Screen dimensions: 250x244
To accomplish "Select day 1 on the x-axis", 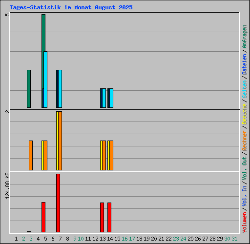I will click(16, 239).
